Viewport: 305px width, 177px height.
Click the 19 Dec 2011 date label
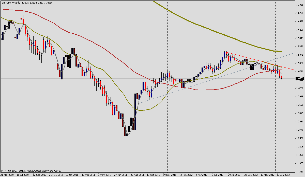point(170,175)
